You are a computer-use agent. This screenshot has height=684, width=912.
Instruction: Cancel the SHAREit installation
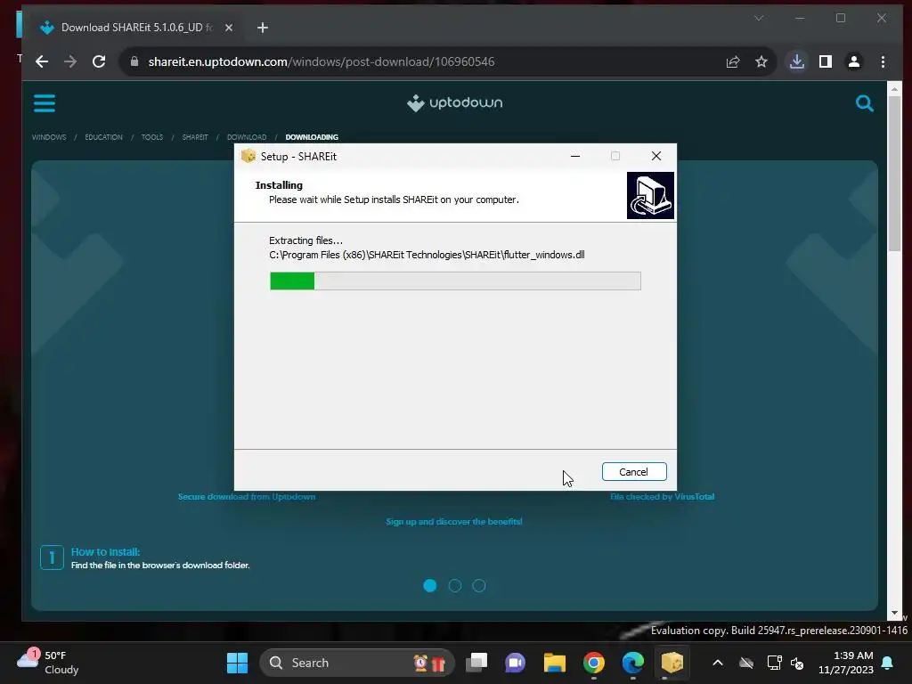pyautogui.click(x=634, y=472)
